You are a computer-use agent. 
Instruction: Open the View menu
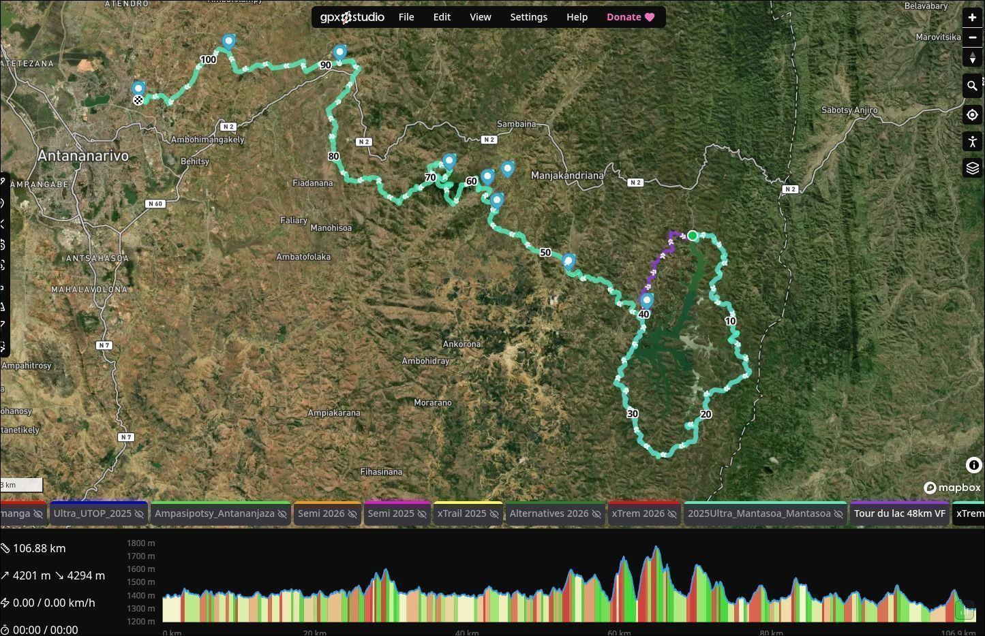pos(480,17)
